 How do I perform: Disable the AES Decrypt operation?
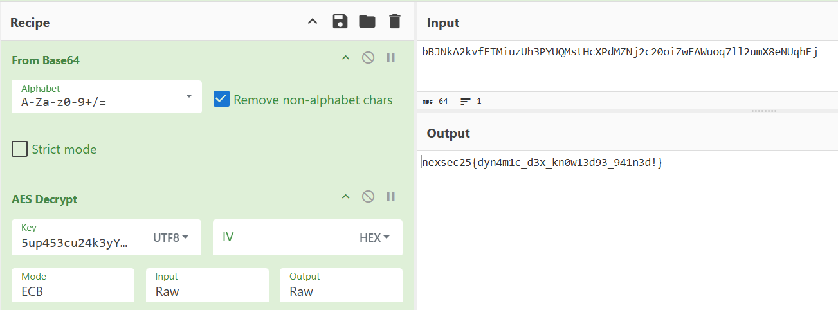(x=368, y=197)
